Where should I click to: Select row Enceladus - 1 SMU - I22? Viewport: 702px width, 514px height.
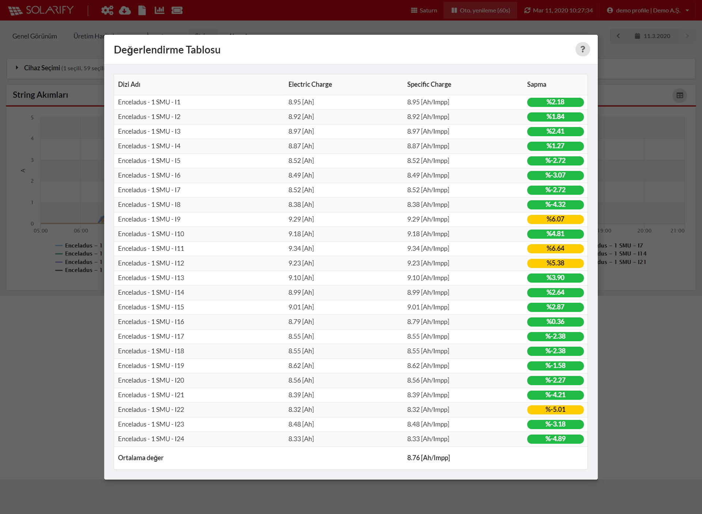coord(351,410)
